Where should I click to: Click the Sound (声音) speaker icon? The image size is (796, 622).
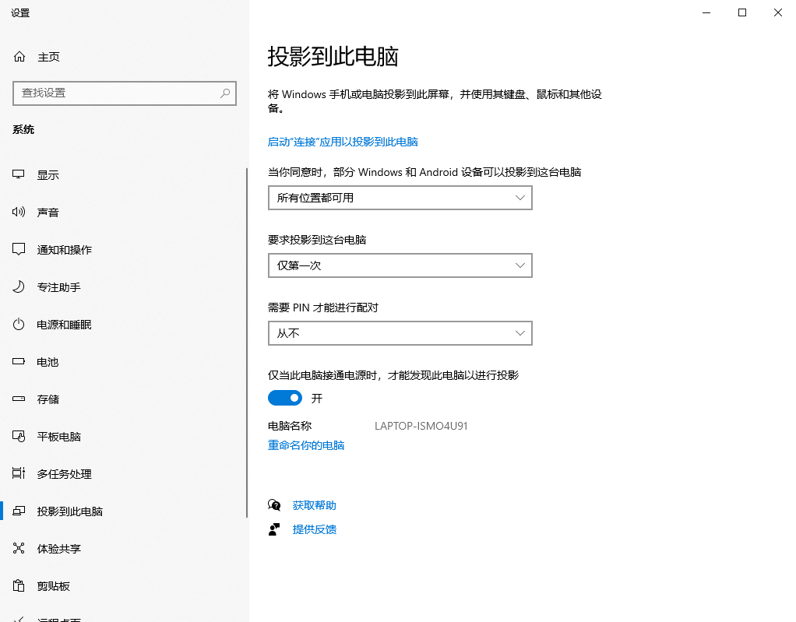(19, 213)
